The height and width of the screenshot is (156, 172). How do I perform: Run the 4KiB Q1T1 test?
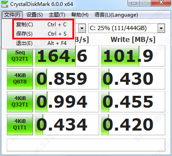click(x=20, y=125)
